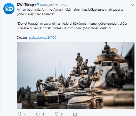Click the reply count 4
The image size is (136, 116).
(x=25, y=114)
